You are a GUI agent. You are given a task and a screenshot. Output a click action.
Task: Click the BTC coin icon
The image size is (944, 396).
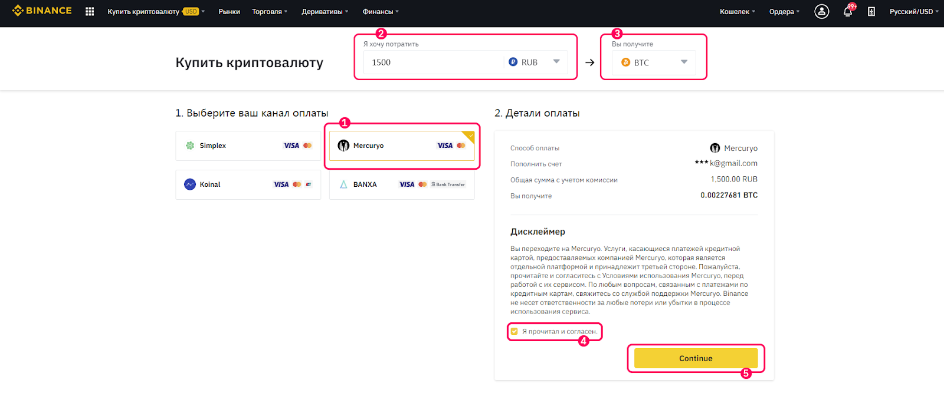click(625, 62)
